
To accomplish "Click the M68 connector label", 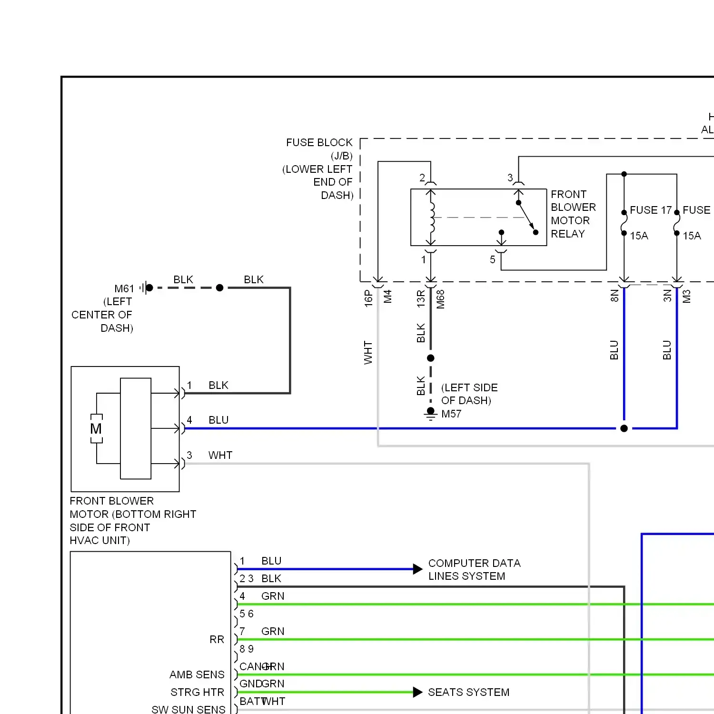I will [x=440, y=299].
